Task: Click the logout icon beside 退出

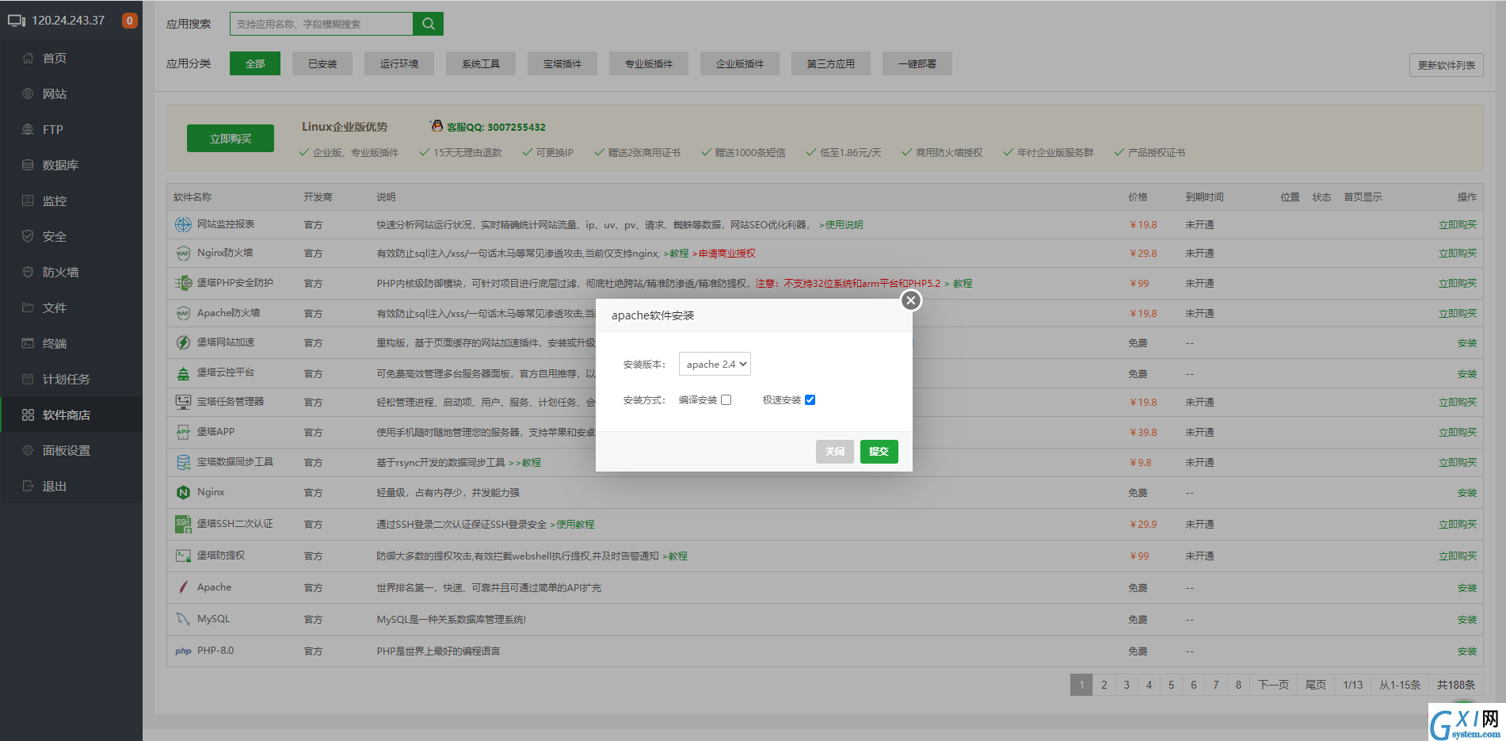Action: pyautogui.click(x=28, y=486)
